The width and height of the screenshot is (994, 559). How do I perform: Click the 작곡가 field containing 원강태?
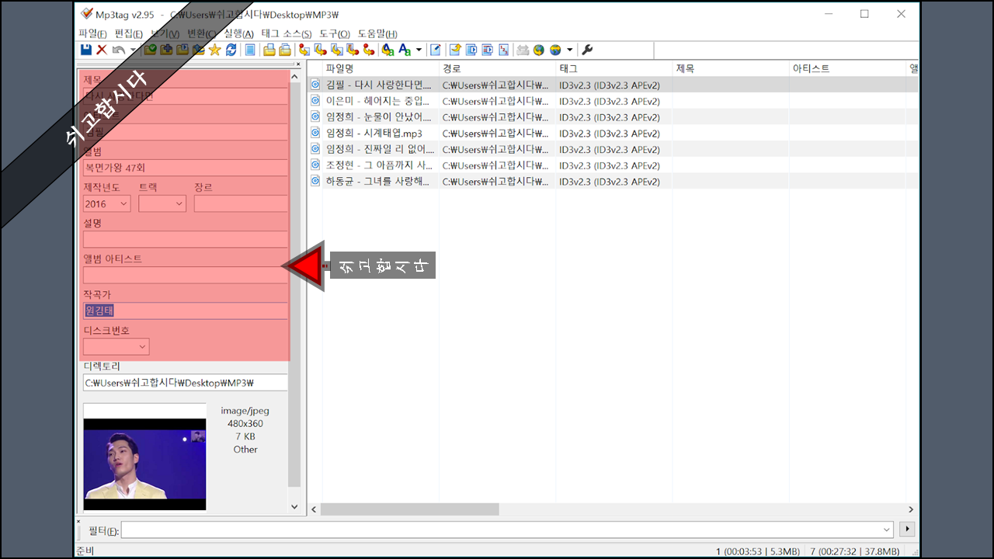[185, 311]
